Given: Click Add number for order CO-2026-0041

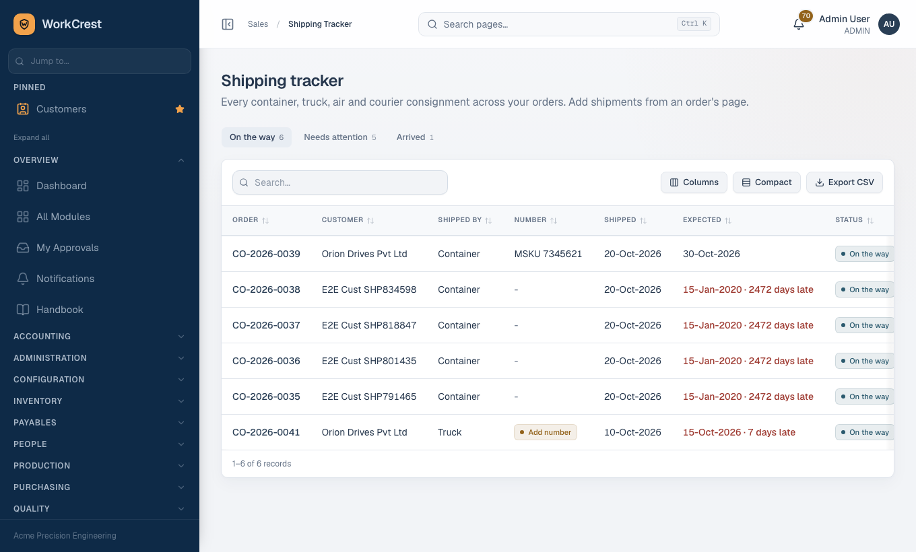Looking at the screenshot, I should tap(546, 432).
